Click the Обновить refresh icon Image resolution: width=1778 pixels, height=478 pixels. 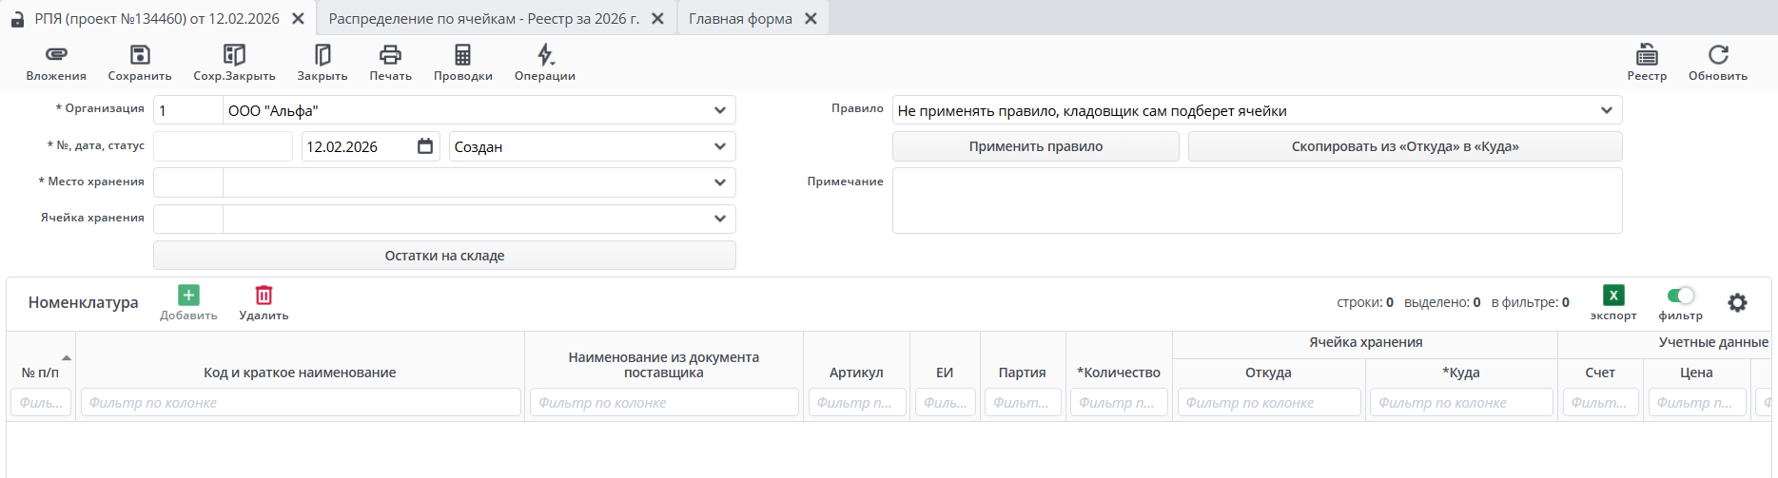pos(1717,55)
